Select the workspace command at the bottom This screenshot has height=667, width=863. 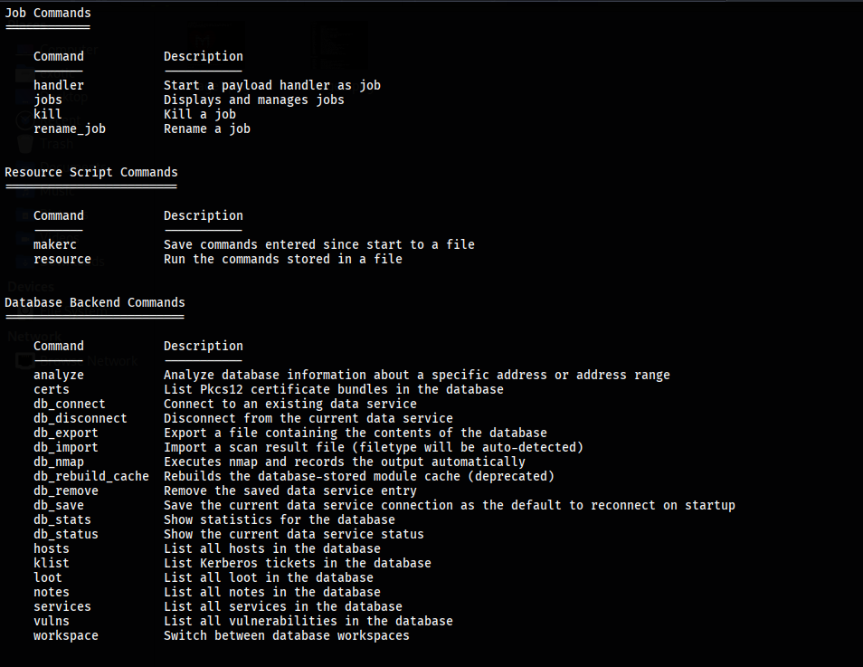coord(66,635)
